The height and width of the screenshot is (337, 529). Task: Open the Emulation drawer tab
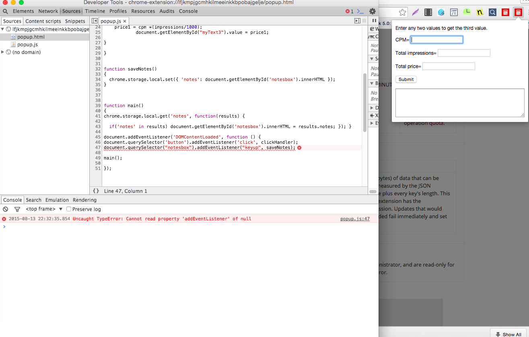pyautogui.click(x=57, y=200)
